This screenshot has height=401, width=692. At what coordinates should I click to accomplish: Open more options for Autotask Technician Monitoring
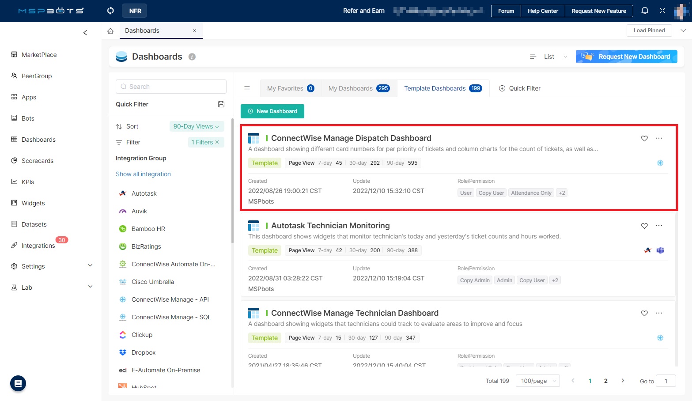(659, 226)
